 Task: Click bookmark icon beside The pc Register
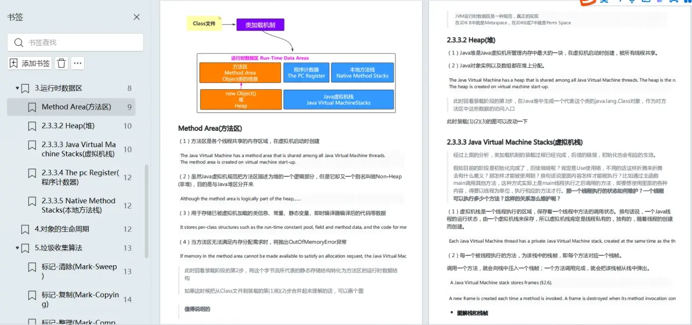coord(32,173)
